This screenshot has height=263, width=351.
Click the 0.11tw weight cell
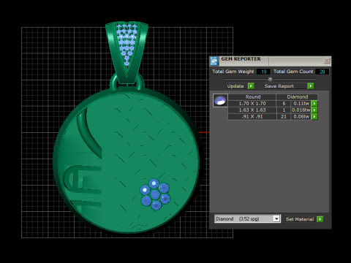click(x=301, y=104)
